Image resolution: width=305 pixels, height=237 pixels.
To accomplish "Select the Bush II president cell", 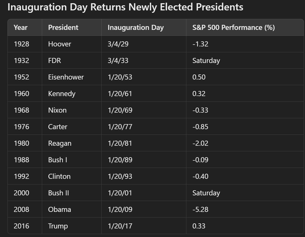I will tap(58, 193).
